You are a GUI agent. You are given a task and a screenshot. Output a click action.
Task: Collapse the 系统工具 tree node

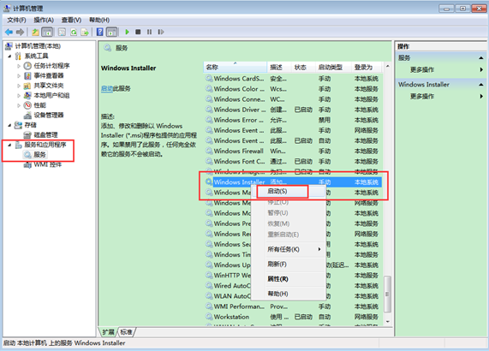point(9,57)
